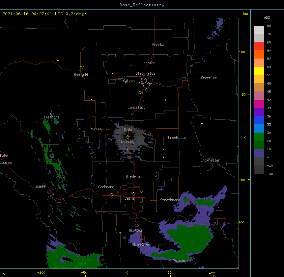Click legend value -30
284x277 pixels.
(270, 174)
